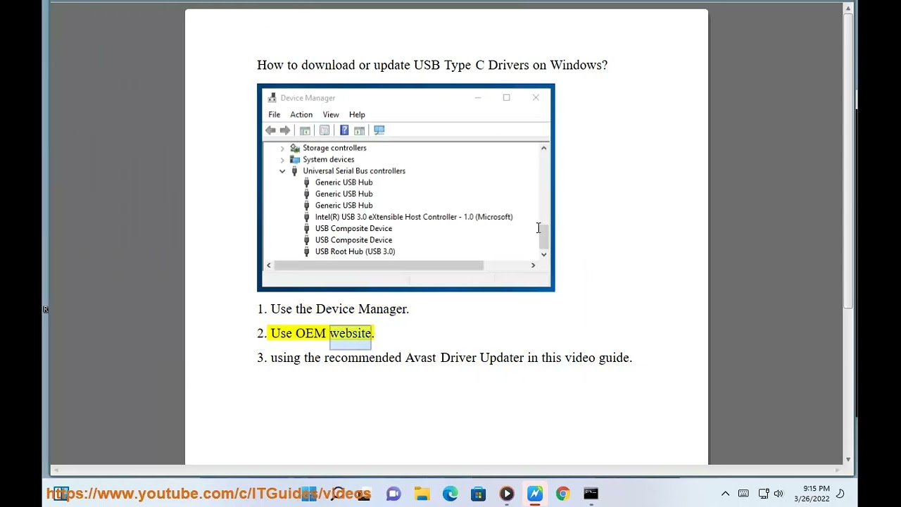
Task: Select the System devices folder icon
Action: (295, 159)
